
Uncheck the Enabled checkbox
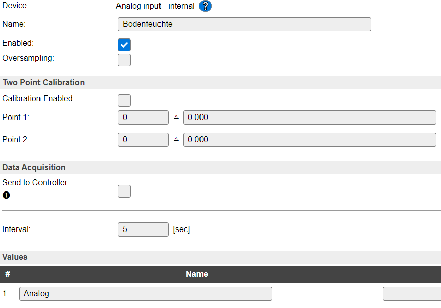coord(125,45)
